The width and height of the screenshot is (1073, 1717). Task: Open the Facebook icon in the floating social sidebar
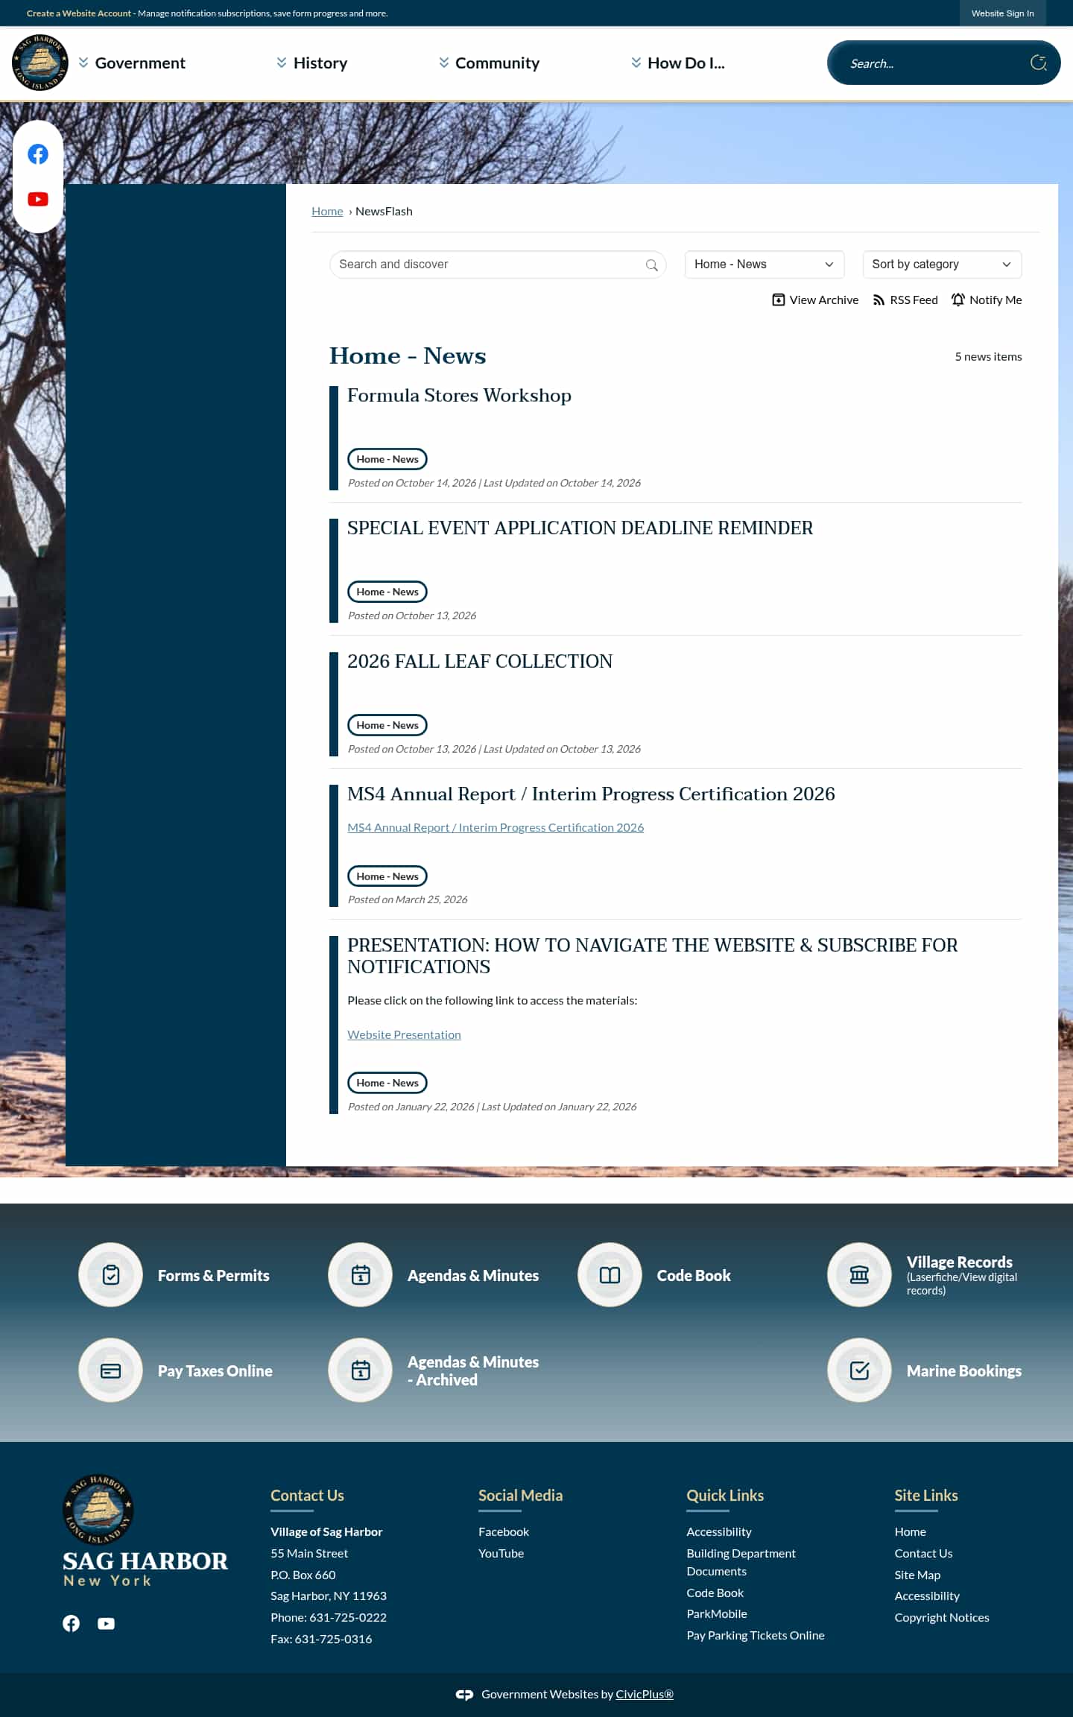38,154
